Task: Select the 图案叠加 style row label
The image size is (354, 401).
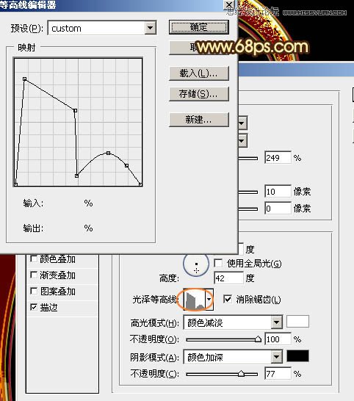Action: coord(57,291)
